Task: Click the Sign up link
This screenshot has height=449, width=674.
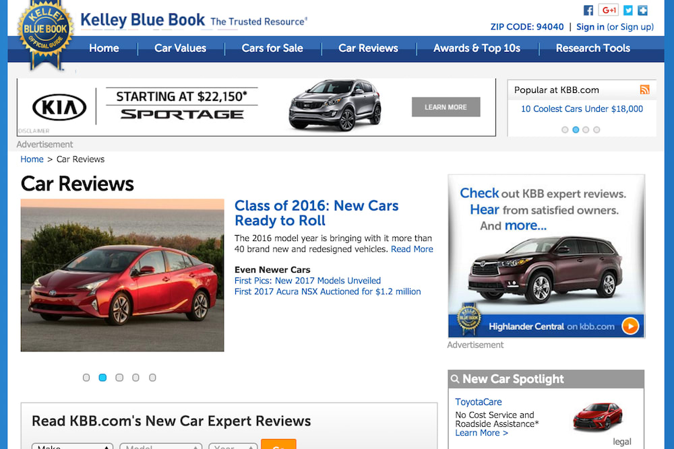Action: point(636,27)
